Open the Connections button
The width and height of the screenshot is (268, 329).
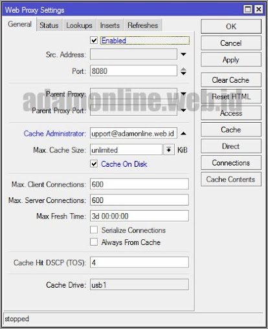(x=231, y=163)
